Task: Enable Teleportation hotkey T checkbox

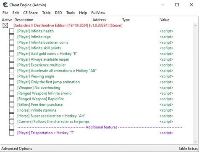Action: coord(12,133)
